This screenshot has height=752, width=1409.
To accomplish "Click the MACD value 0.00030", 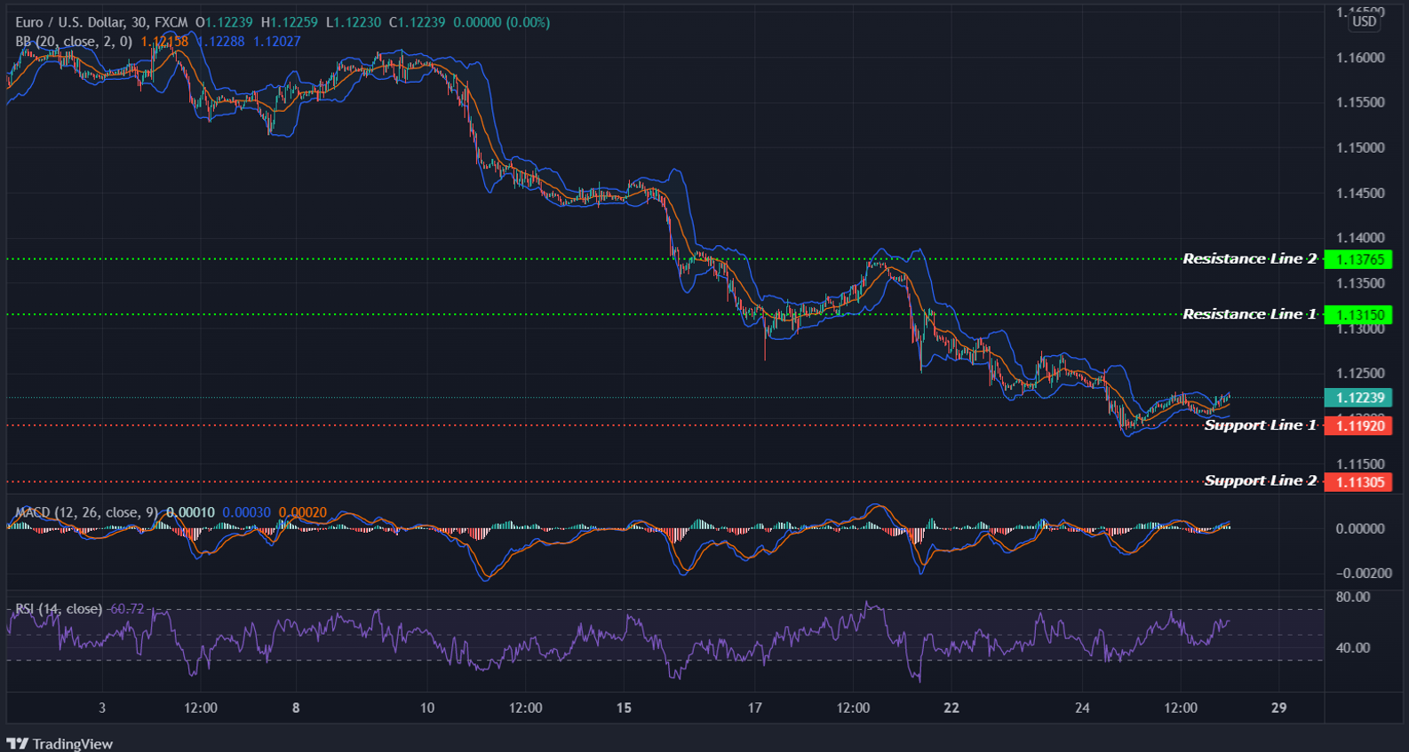I will pos(246,512).
